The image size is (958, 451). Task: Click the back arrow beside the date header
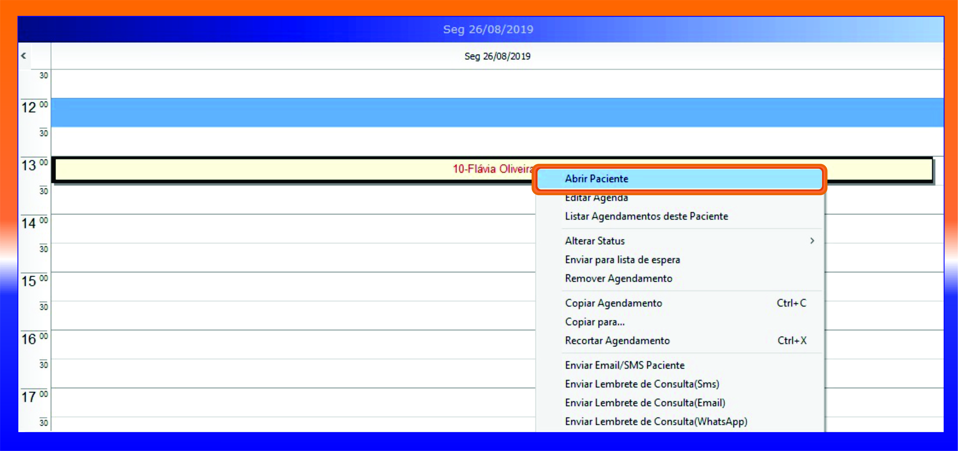pyautogui.click(x=24, y=56)
